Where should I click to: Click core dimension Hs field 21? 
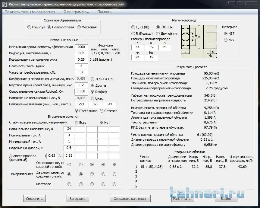(x=138, y=57)
